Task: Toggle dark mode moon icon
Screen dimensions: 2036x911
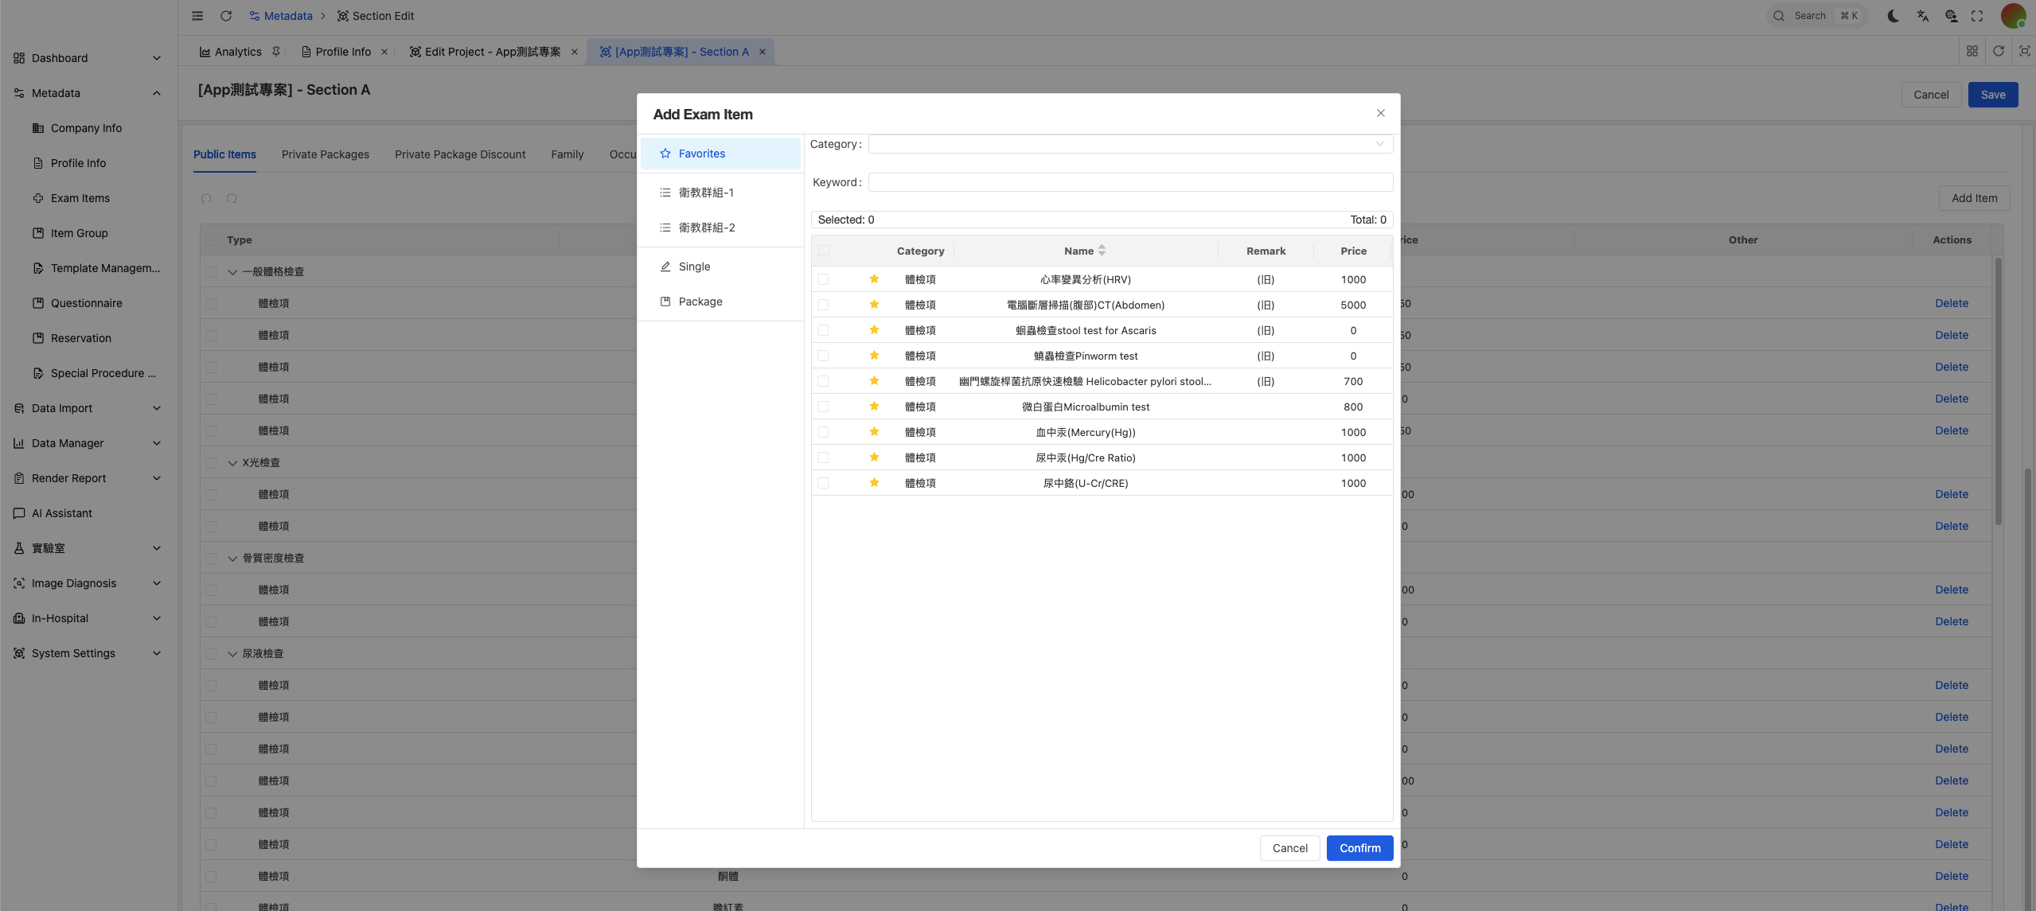Action: pos(1894,16)
